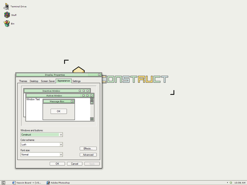The image size is (247, 185).
Task: Select the Appearance tab
Action: click(x=64, y=81)
